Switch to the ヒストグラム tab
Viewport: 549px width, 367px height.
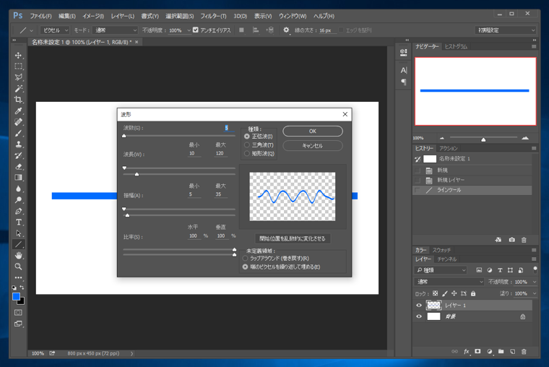[456, 46]
